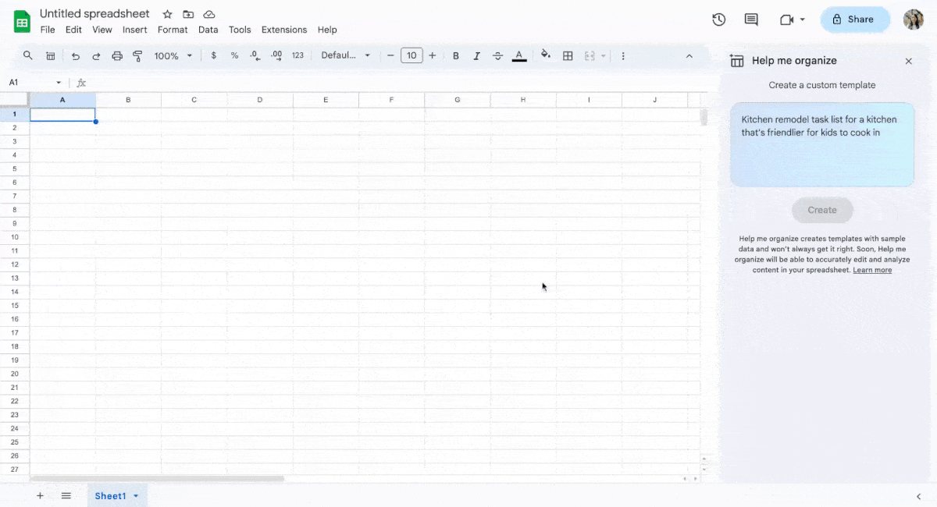Activate the paint format tool
The width and height of the screenshot is (937, 507).
click(137, 56)
